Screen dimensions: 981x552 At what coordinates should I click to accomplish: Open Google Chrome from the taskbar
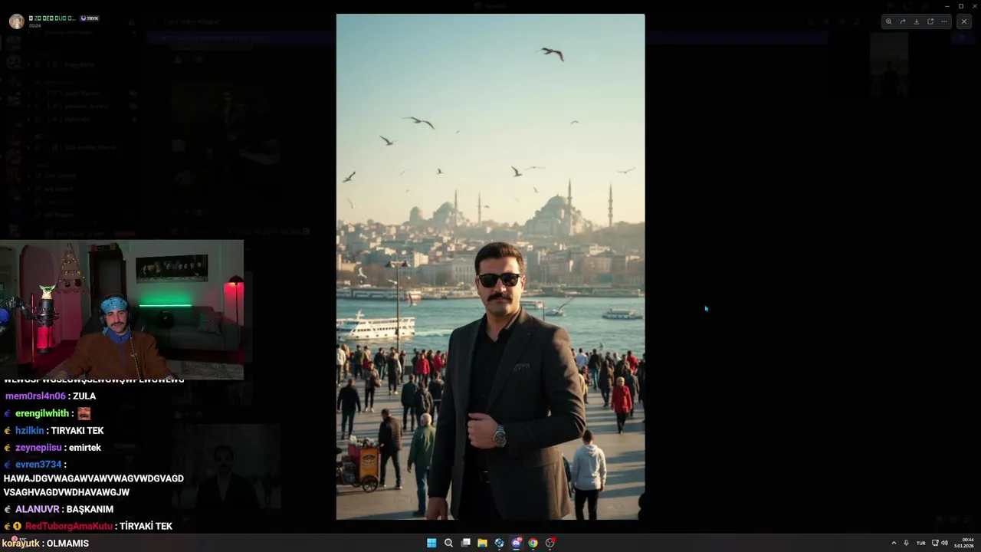[533, 543]
